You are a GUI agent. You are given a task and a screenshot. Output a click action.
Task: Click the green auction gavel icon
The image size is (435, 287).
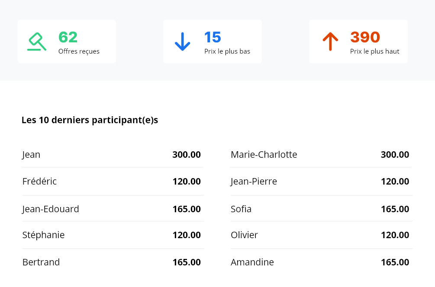(x=37, y=41)
